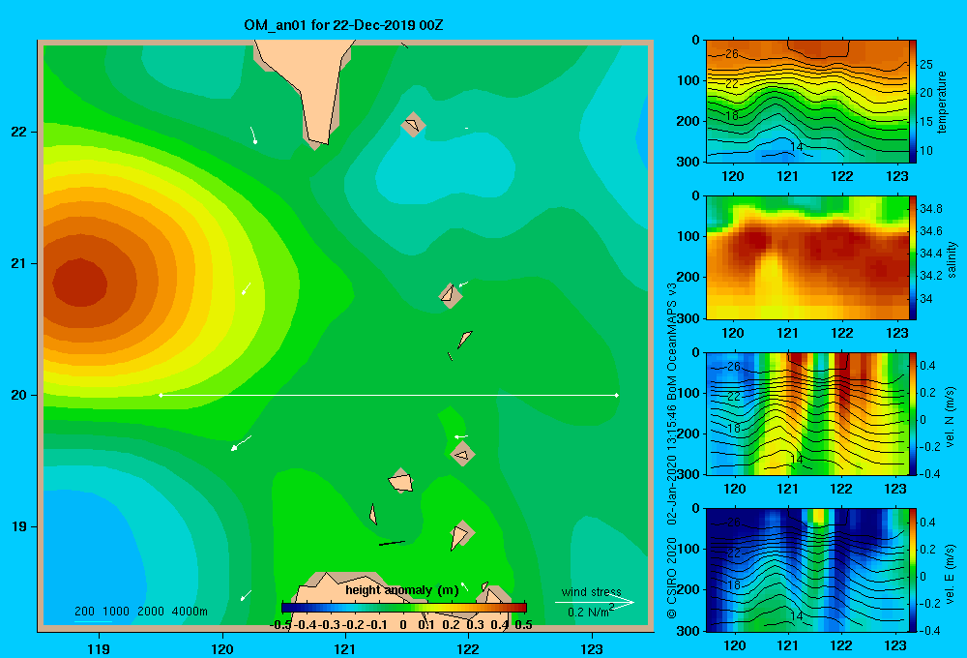Click the vel. N color scale bar

[913, 414]
